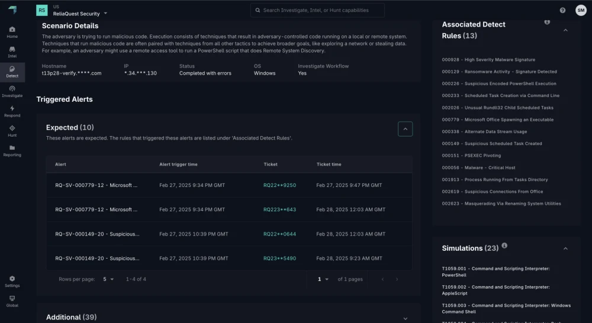Screen dimensions: 592x323
Task: Click the hostname t13p28-verify value
Action: coord(72,73)
